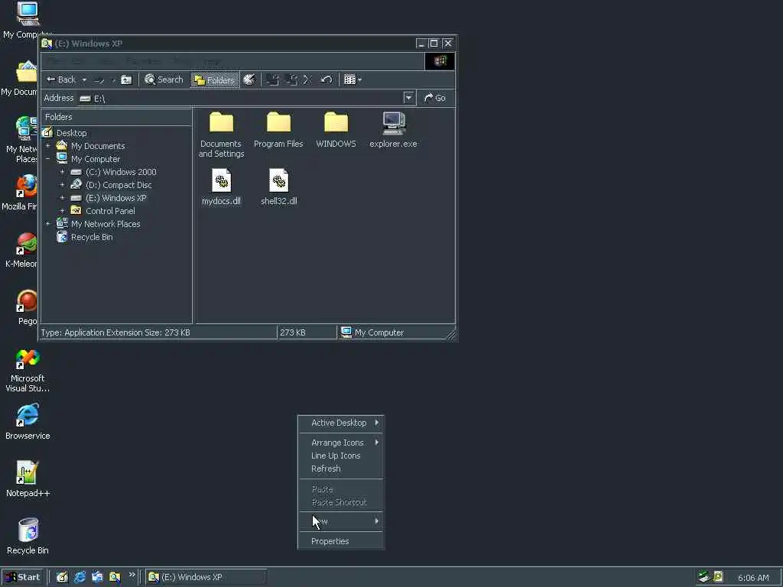The image size is (783, 587).
Task: Collapse My Computer in folder tree
Action: point(48,159)
